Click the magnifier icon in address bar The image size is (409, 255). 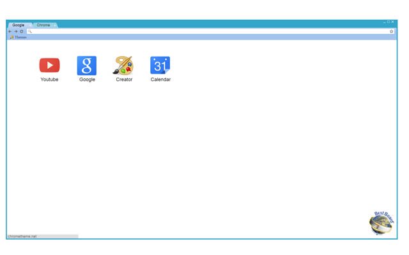click(30, 31)
